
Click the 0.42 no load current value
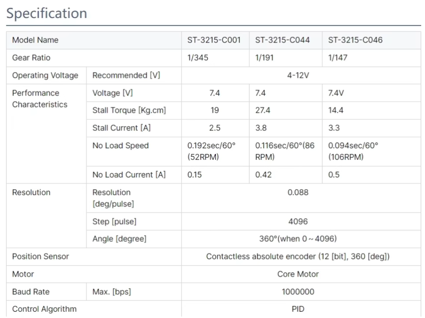[x=263, y=175]
